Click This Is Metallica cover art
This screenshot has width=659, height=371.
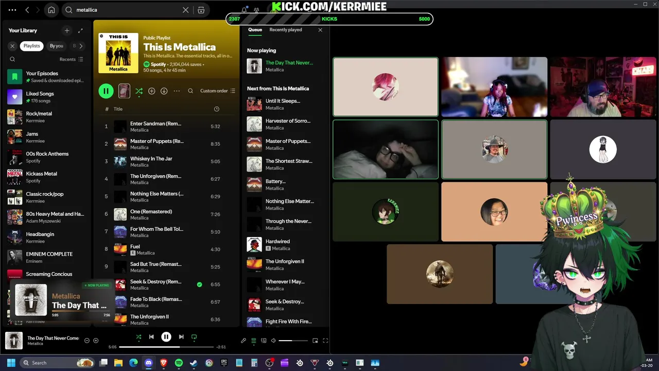(118, 53)
